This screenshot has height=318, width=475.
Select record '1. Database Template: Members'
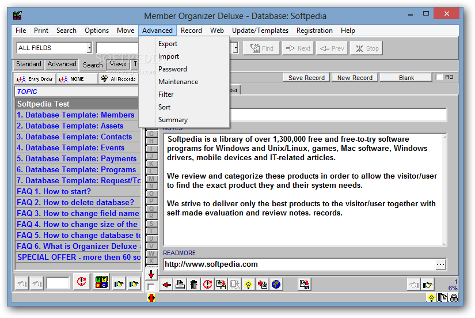pos(78,115)
